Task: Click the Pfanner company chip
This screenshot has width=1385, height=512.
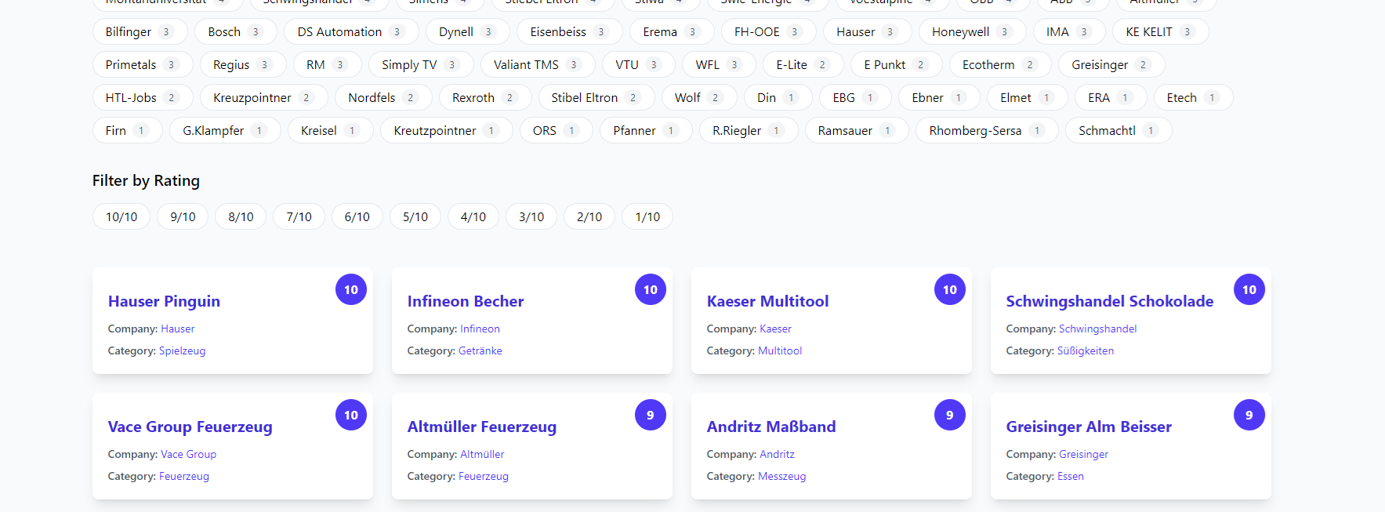Action: tap(646, 131)
